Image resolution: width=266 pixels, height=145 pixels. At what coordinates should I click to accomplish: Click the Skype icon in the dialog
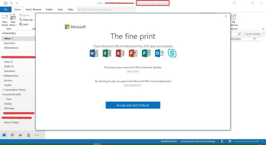click(x=172, y=53)
